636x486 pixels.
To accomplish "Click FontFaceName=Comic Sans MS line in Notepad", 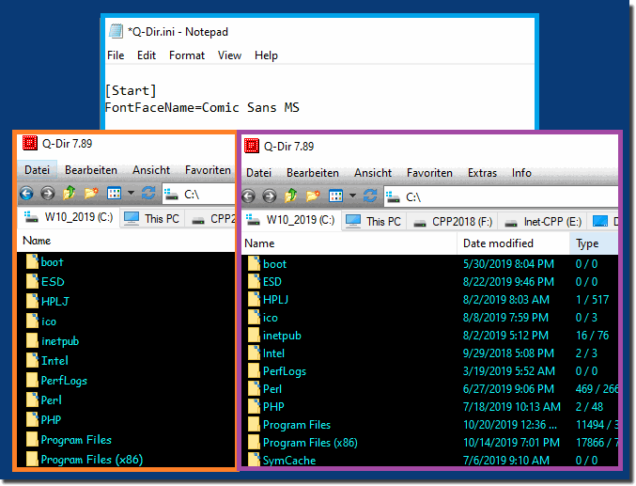I will [x=202, y=107].
